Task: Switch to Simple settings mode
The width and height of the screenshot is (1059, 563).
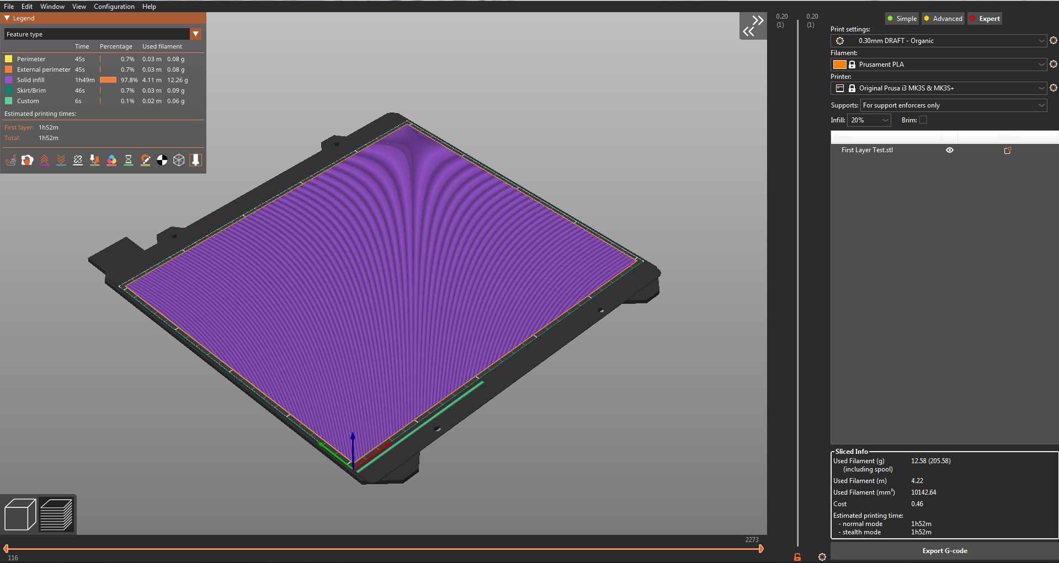Action: pyautogui.click(x=902, y=18)
